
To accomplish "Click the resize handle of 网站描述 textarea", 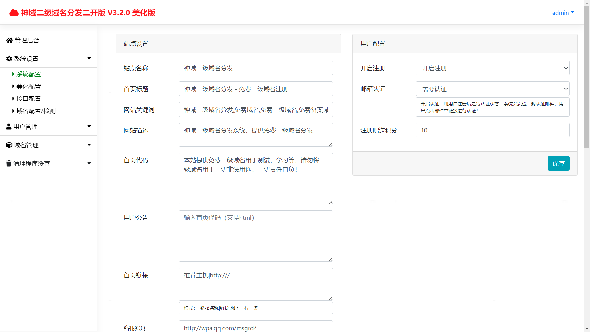I will click(331, 144).
